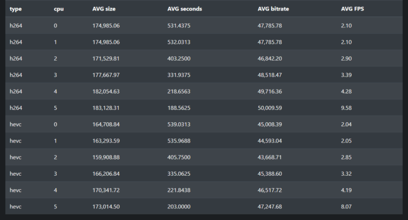Click the 'AVG seconds' column header

pos(185,9)
